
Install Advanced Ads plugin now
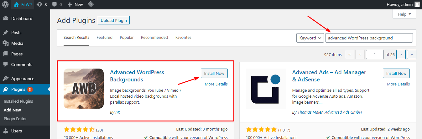pyautogui.click(x=396, y=73)
